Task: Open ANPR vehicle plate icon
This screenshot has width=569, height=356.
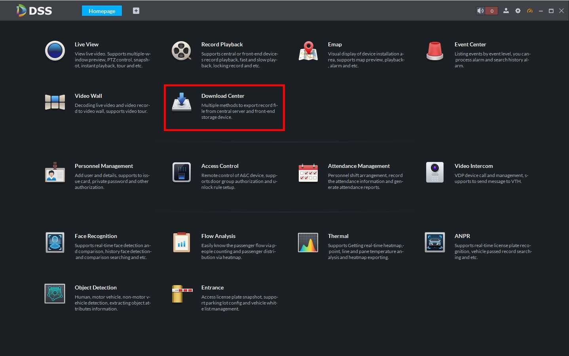Action: 434,242
